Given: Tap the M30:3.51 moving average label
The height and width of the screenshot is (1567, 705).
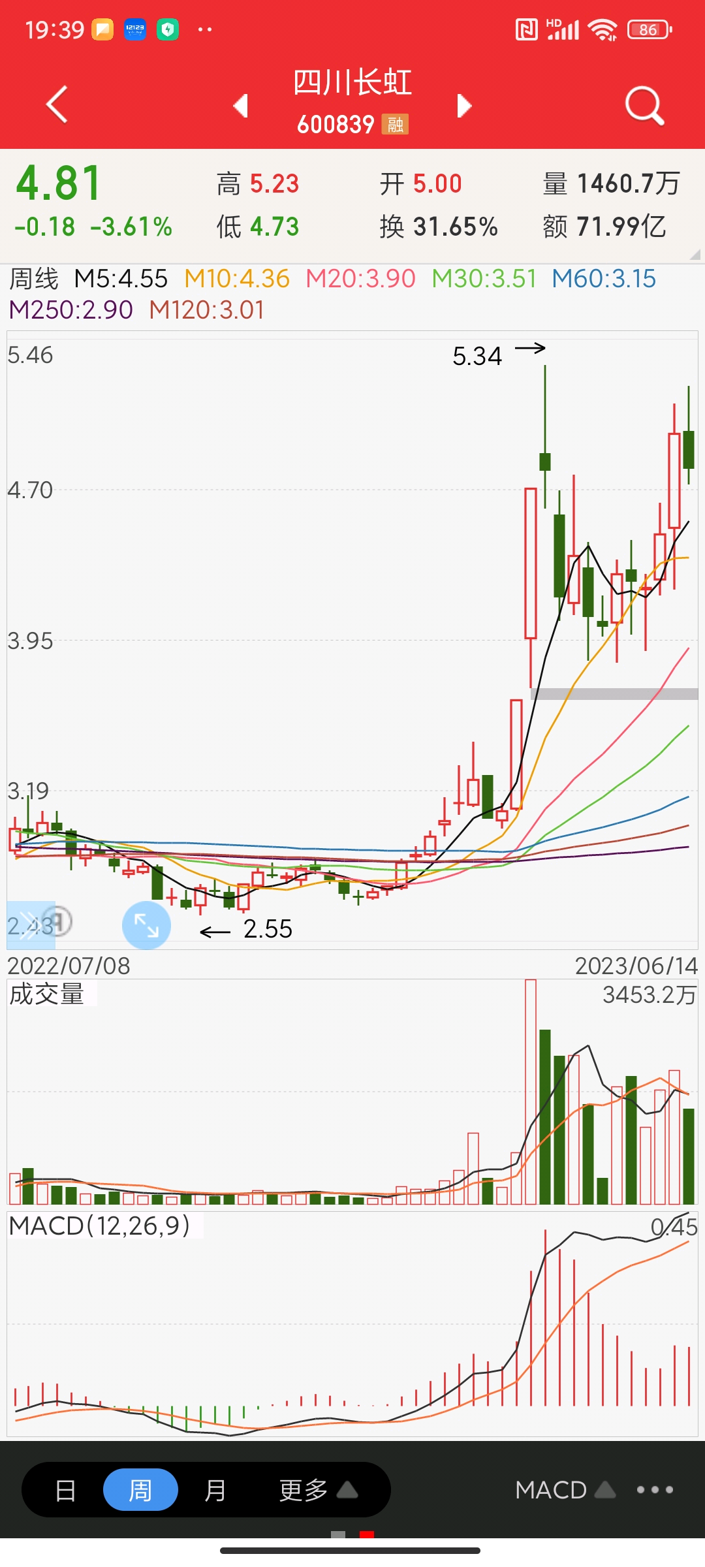Looking at the screenshot, I should pos(484,279).
